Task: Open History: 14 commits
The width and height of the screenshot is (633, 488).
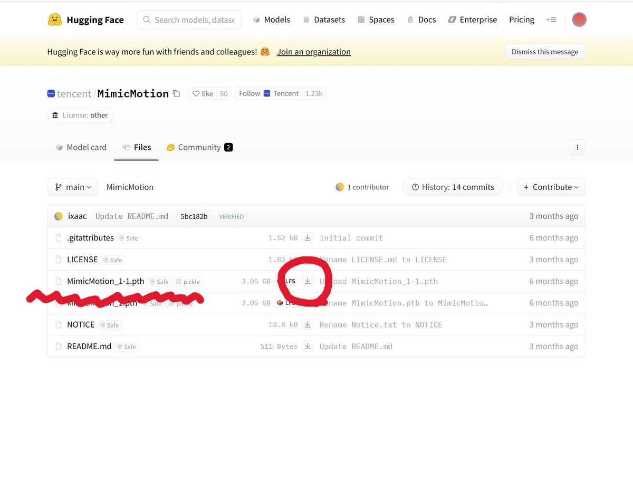Action: [453, 187]
